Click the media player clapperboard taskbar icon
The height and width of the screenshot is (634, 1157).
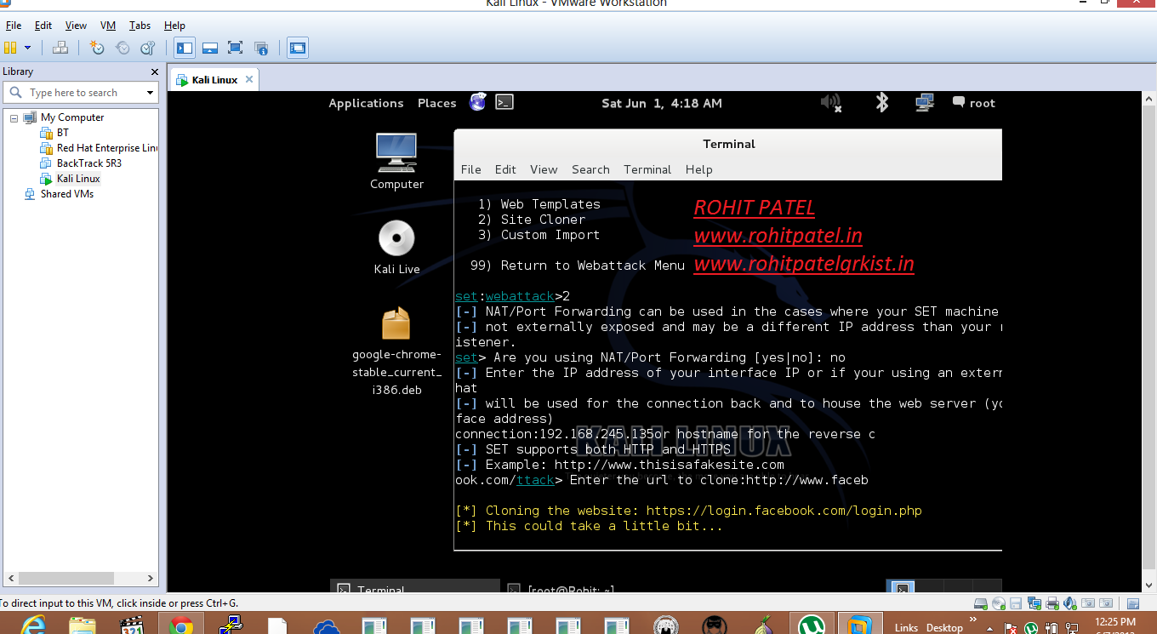tap(132, 625)
